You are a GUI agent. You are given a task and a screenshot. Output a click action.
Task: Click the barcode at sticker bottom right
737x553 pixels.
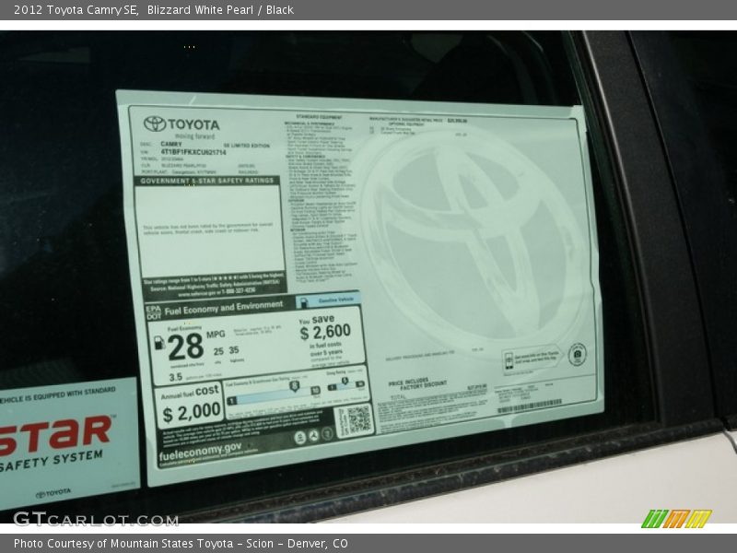[529, 406]
